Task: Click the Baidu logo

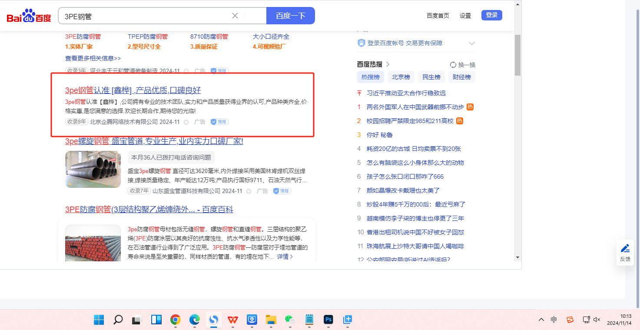Action: click(x=29, y=16)
